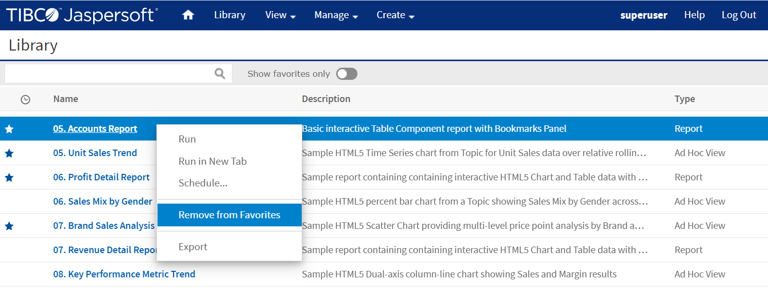Open 06. Profit Detail Report

[x=101, y=177]
